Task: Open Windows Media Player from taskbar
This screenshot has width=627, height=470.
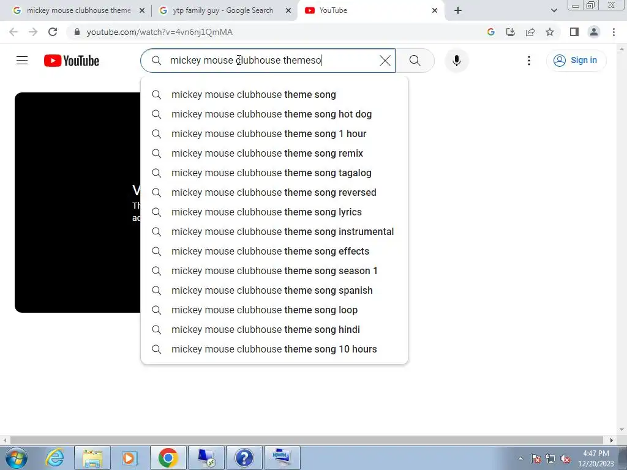Action: [130, 458]
